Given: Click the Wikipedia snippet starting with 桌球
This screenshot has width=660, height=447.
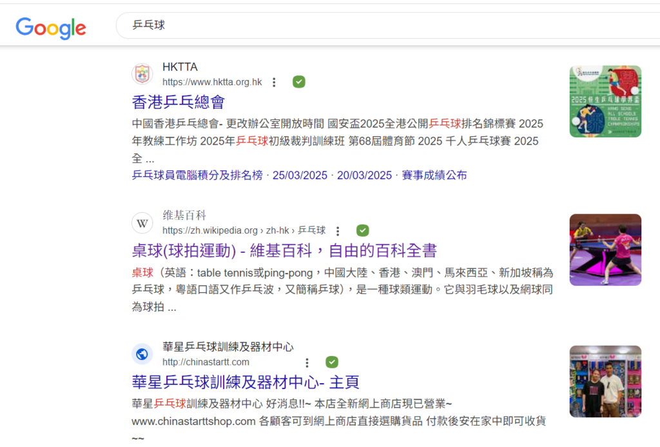Looking at the screenshot, I should point(342,290).
